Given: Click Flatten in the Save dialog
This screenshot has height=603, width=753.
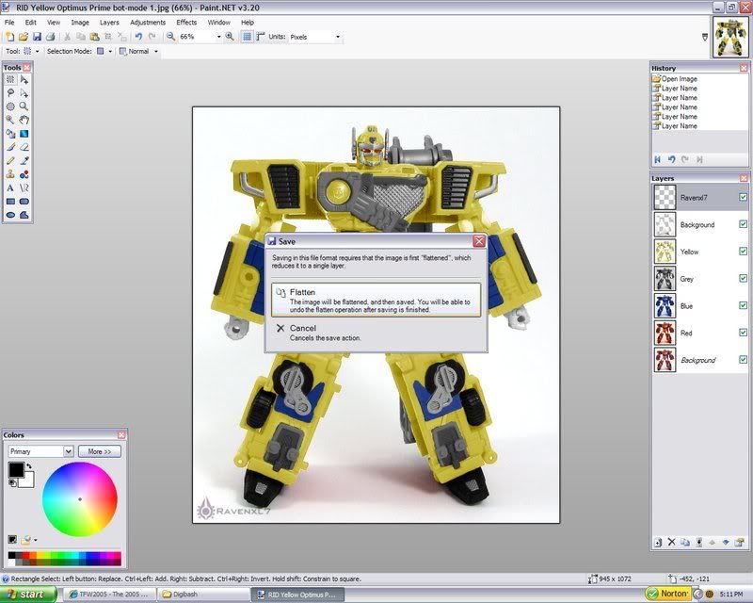Looking at the screenshot, I should 376,300.
